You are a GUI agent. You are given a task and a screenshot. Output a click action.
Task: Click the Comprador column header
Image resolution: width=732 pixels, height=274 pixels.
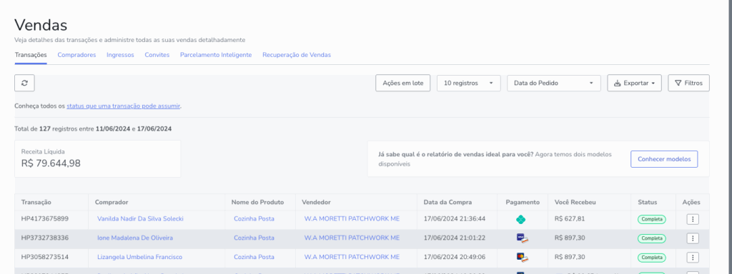(112, 202)
